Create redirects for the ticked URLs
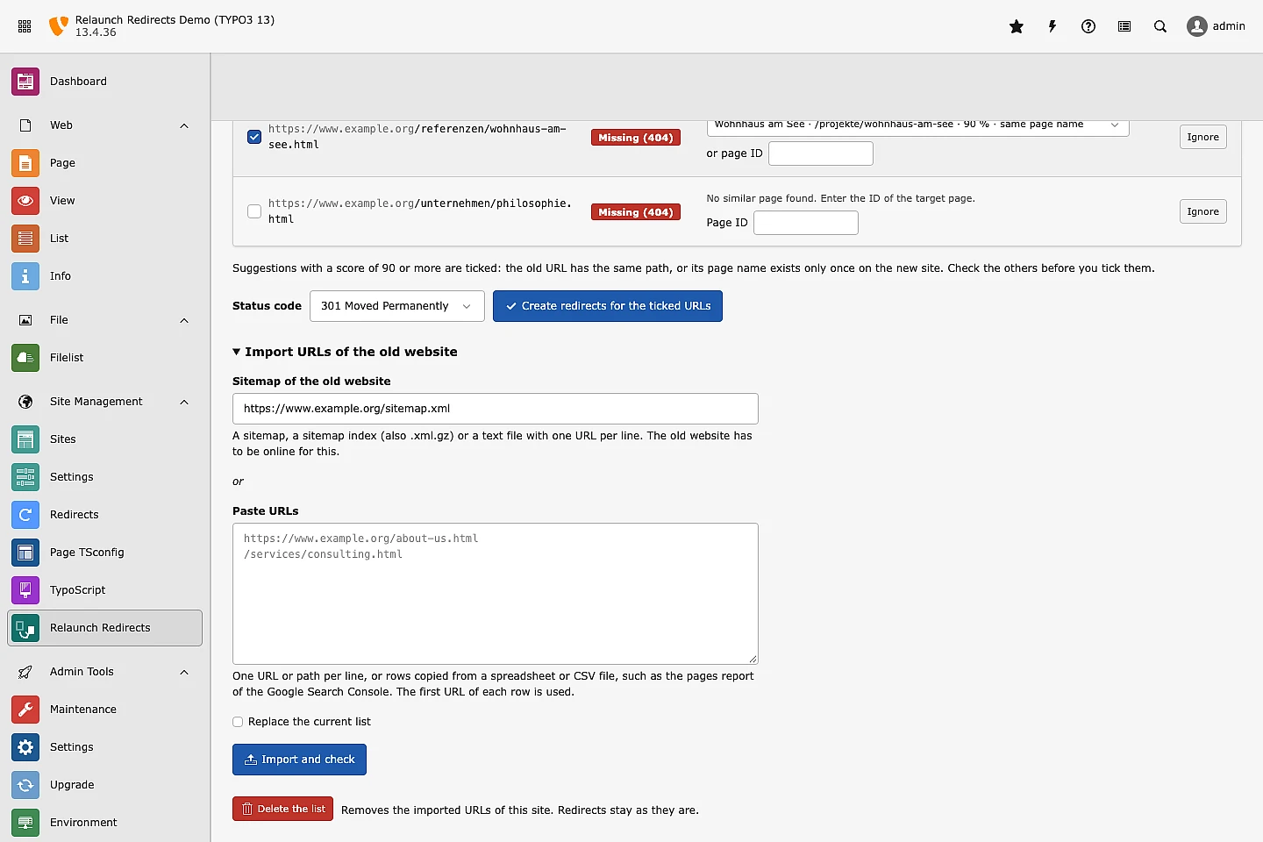1263x842 pixels. point(608,306)
